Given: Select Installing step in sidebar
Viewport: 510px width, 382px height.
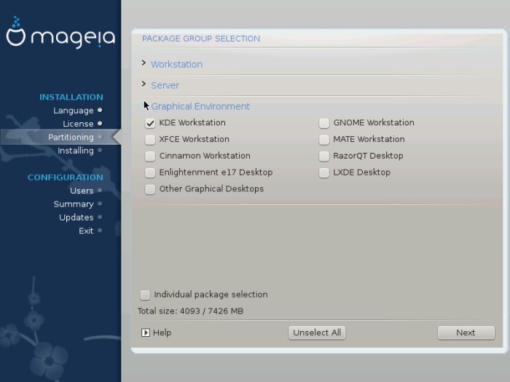Looking at the screenshot, I should pos(76,151).
